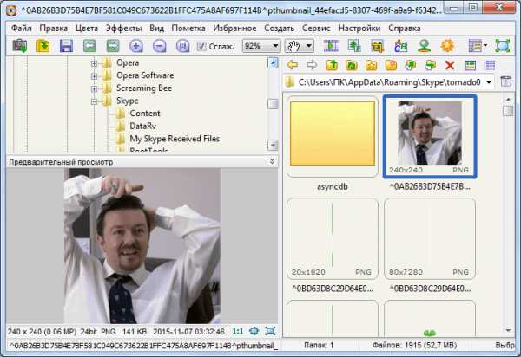Screen dimensions: 521x357
Task: Go up one folder level icon
Action: pos(332,65)
